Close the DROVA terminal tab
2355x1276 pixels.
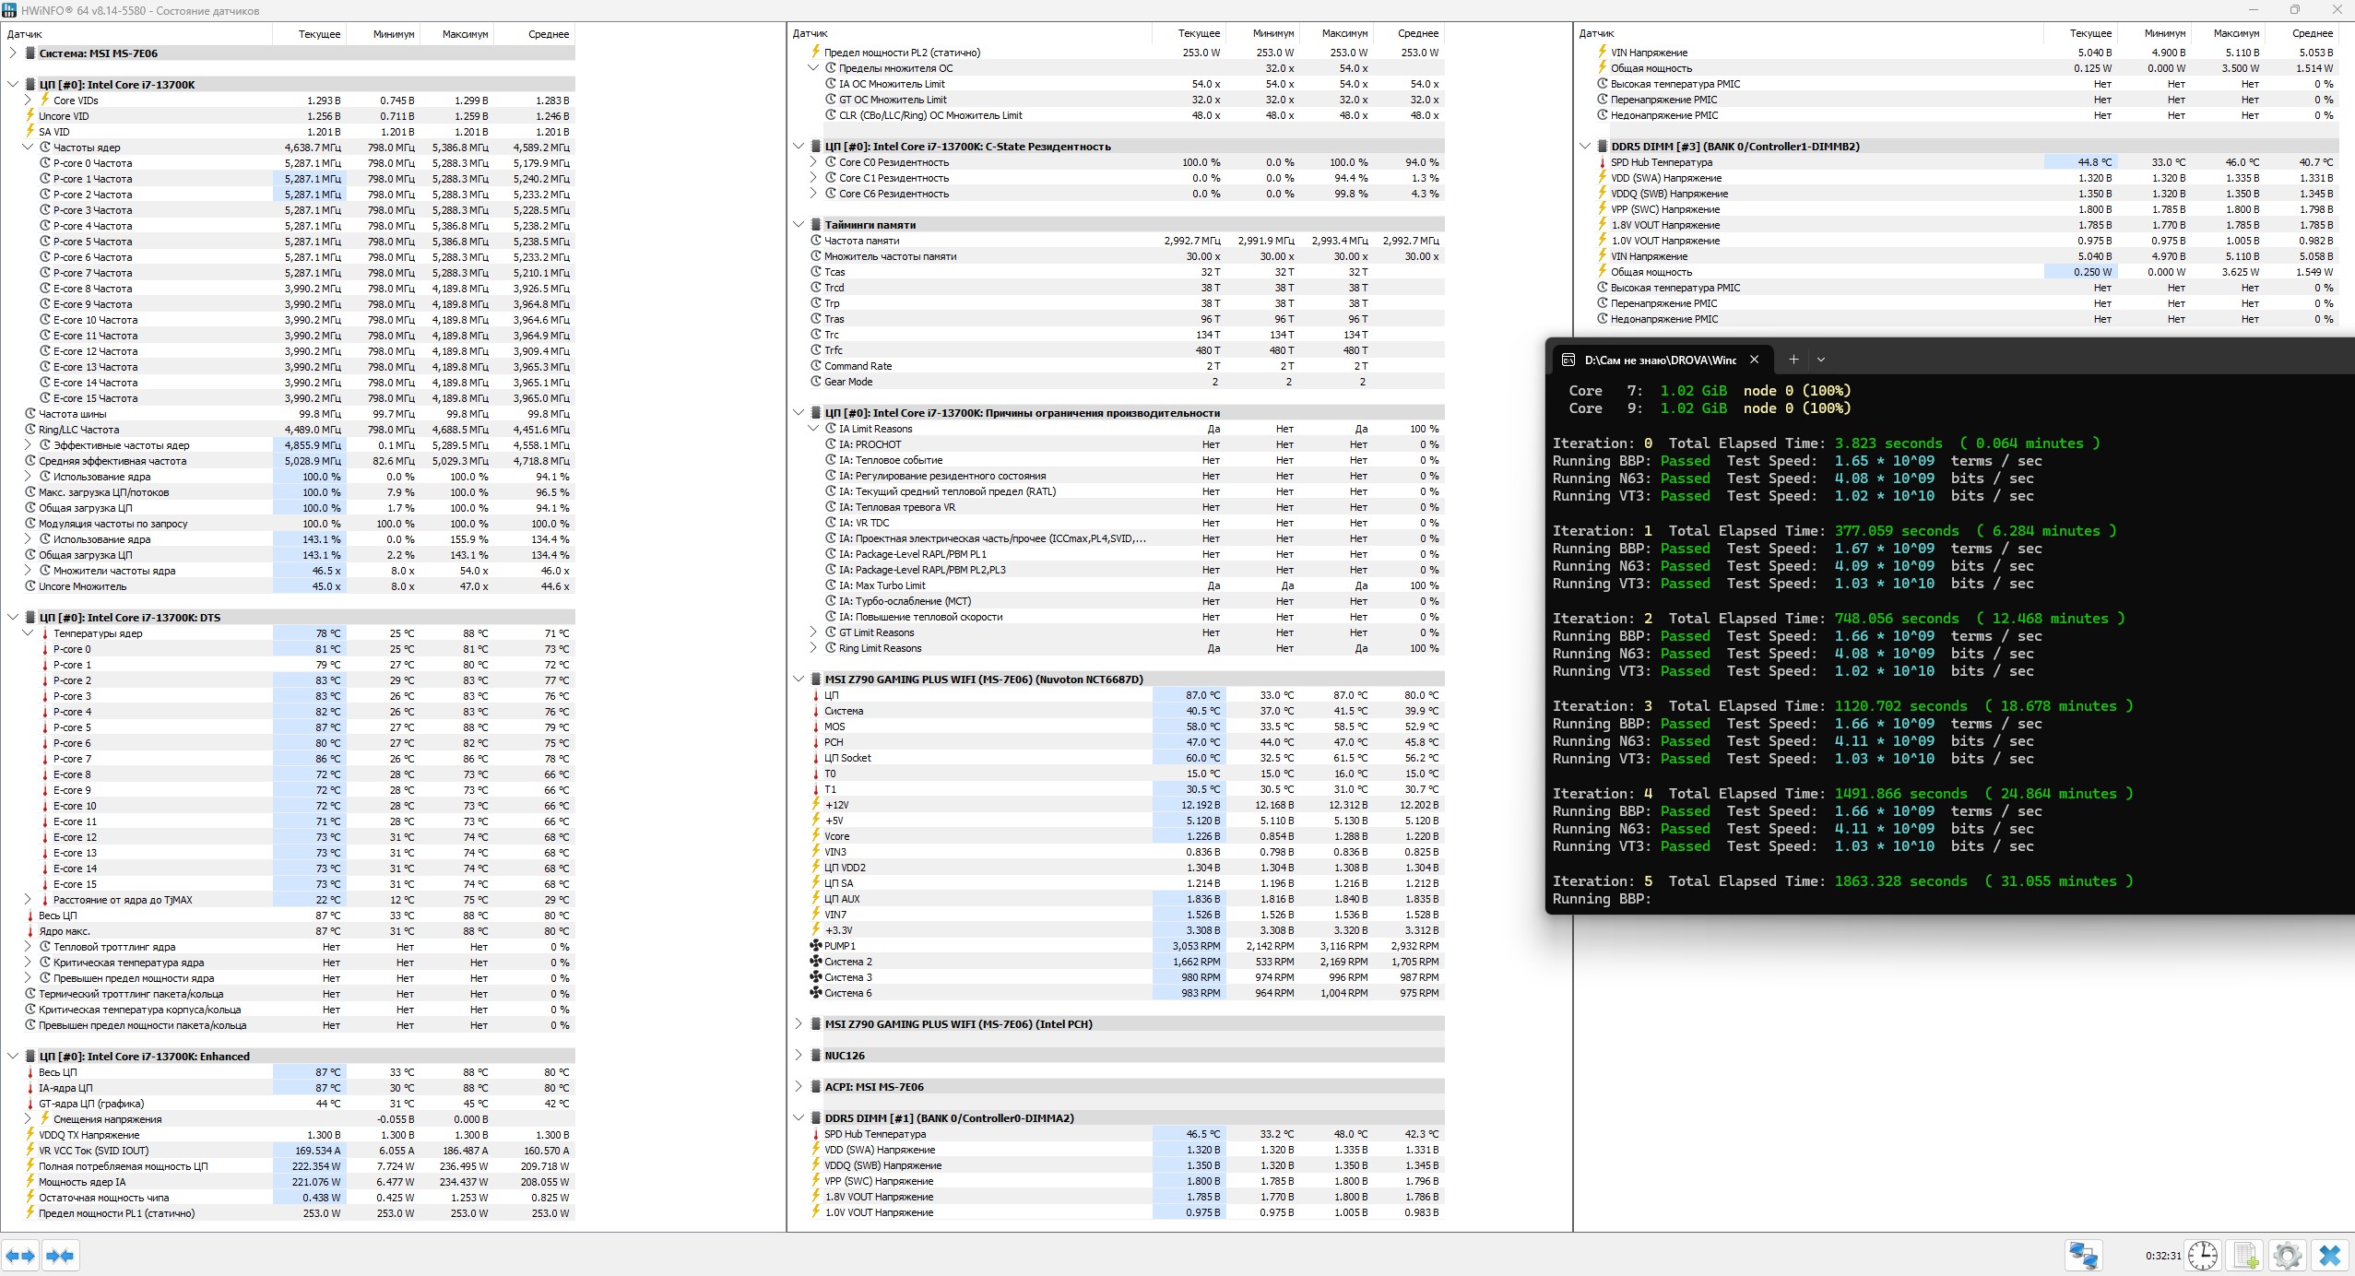[1754, 360]
